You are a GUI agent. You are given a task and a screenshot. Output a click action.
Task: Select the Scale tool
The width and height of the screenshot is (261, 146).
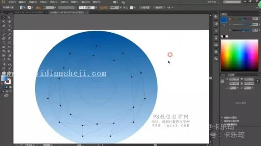[9, 43]
